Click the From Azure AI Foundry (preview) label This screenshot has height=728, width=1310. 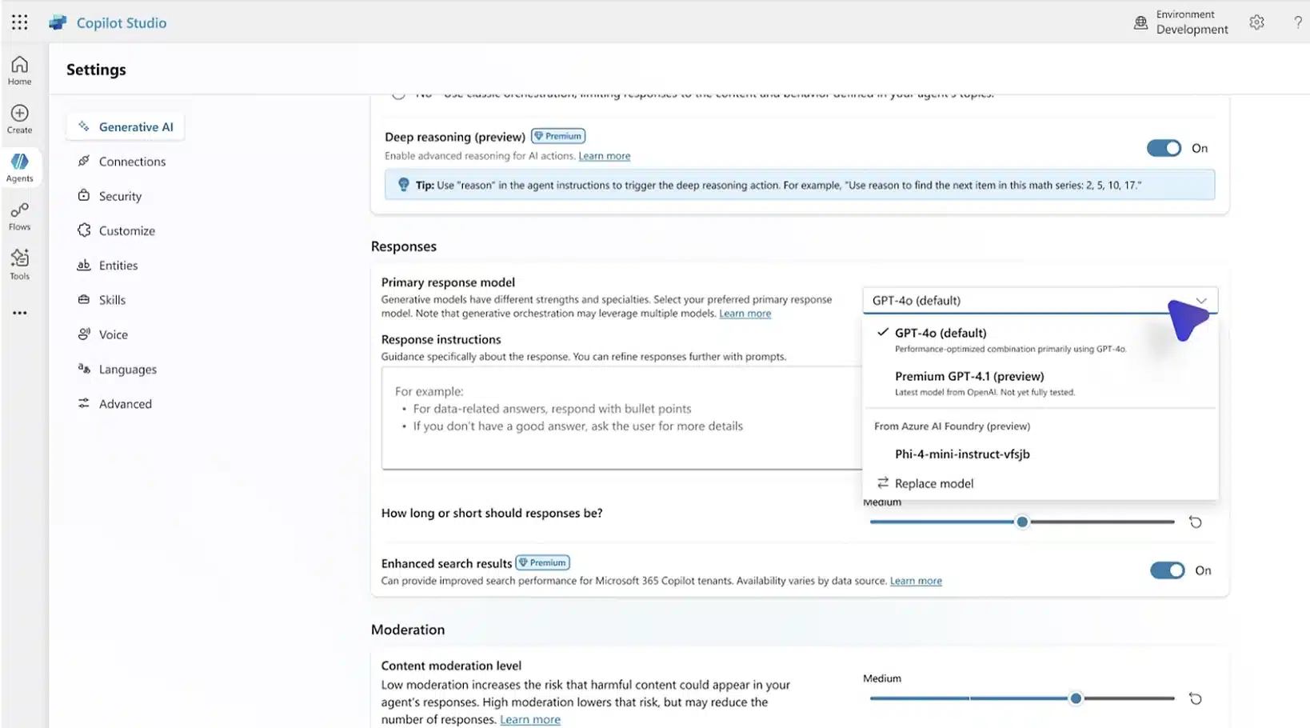[x=952, y=426]
